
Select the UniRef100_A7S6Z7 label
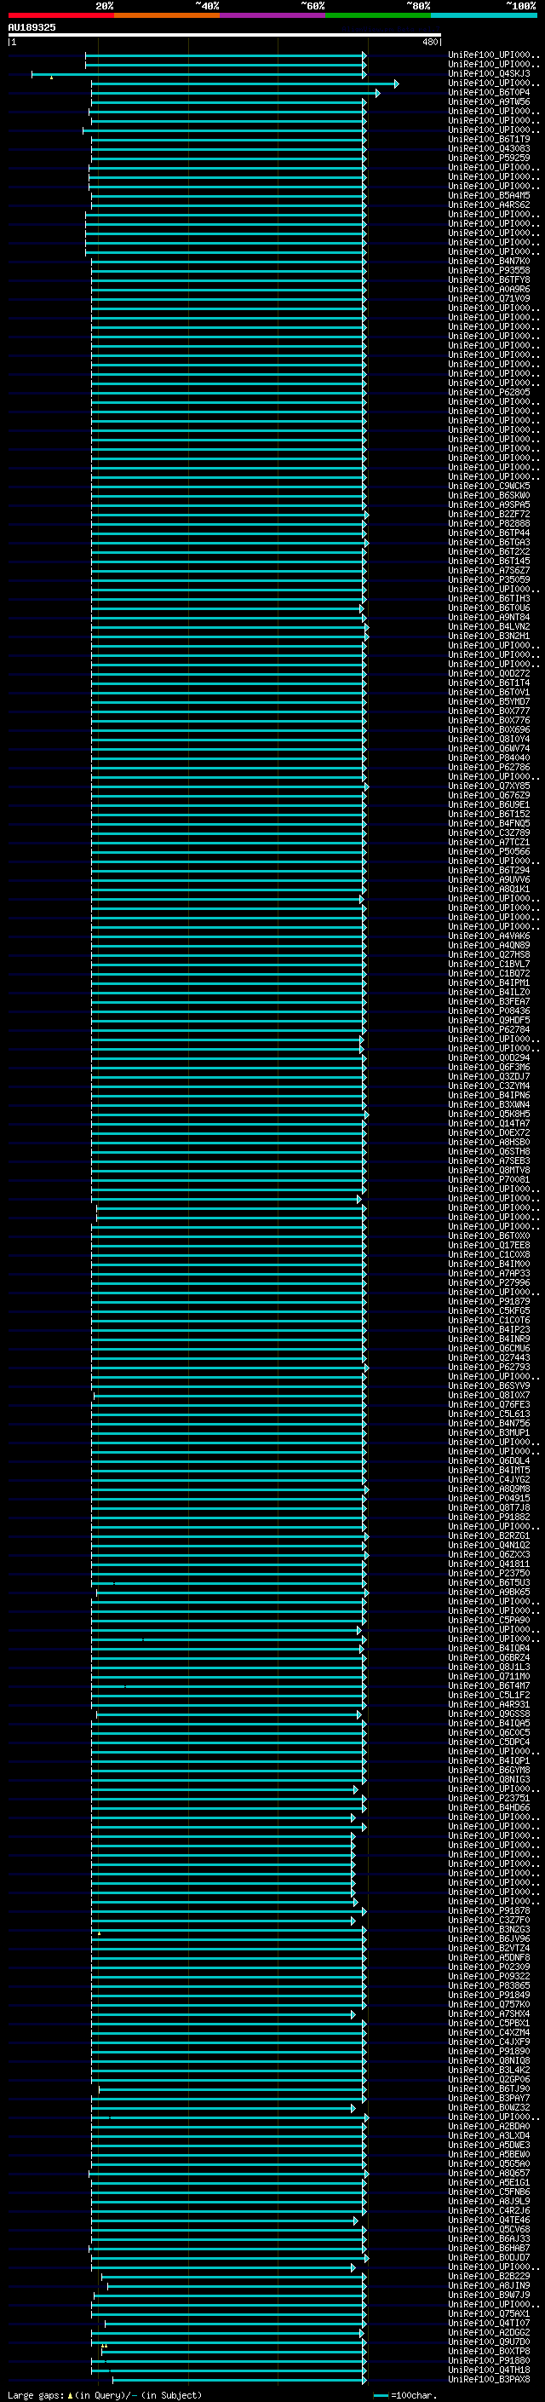click(x=489, y=570)
